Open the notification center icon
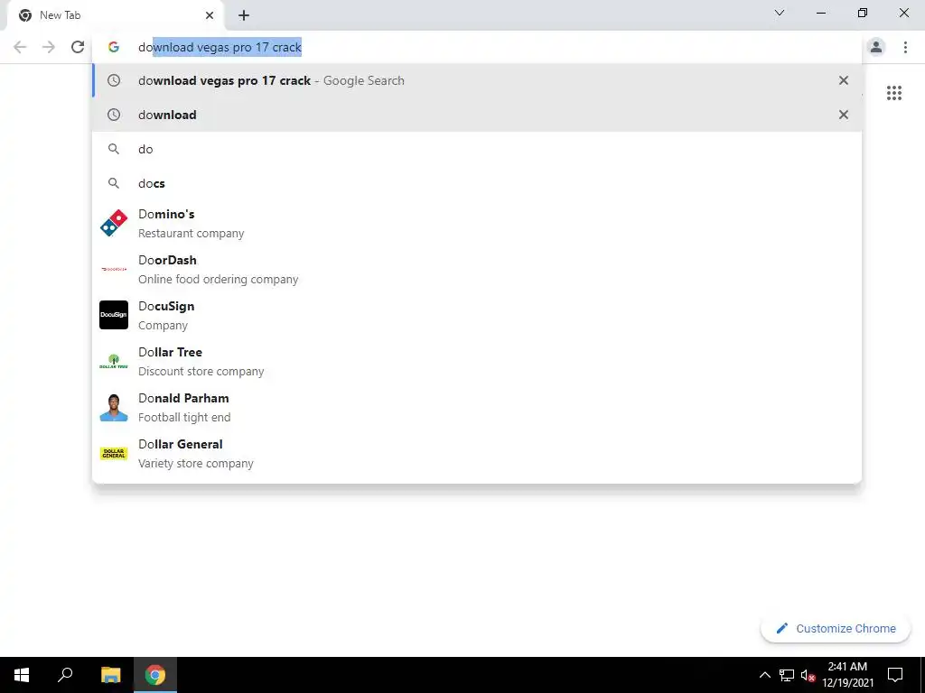The image size is (925, 693). pyautogui.click(x=895, y=675)
